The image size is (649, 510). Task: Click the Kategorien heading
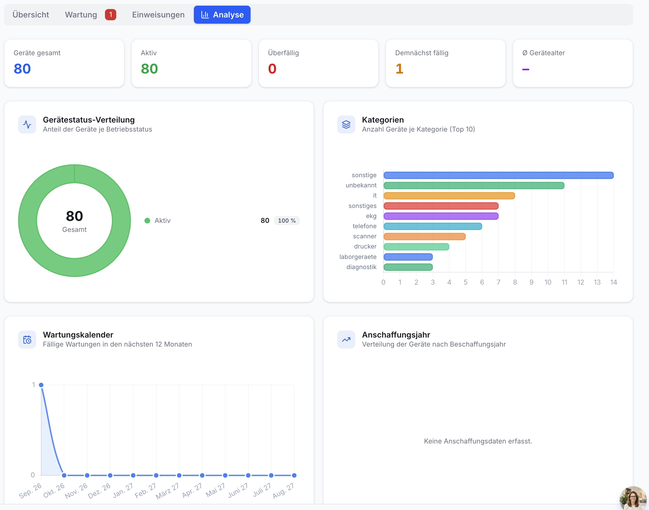pos(383,120)
